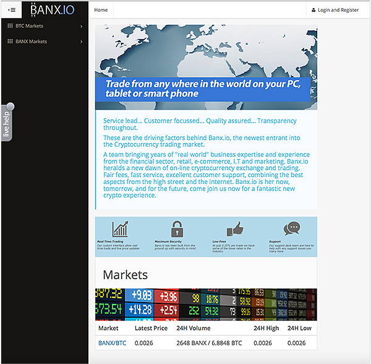Expand the BTC Markets chevron arrow
This screenshot has height=364, width=371.
tap(82, 26)
